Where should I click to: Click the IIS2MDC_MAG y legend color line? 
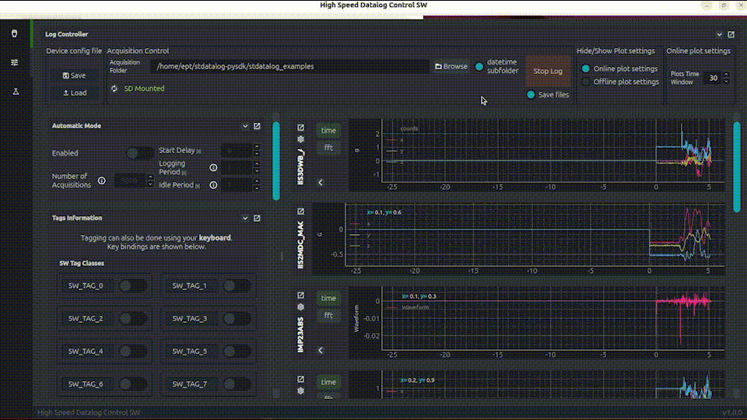pos(355,235)
